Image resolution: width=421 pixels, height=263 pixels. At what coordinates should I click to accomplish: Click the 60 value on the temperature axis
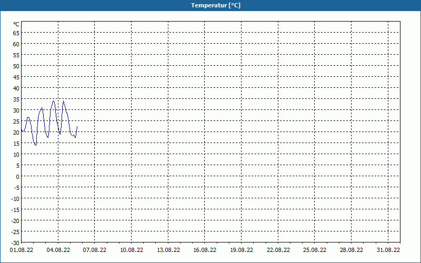(x=16, y=44)
